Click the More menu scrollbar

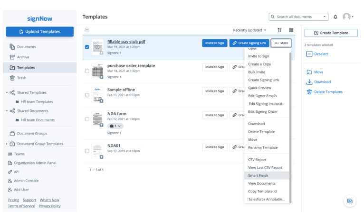[x=290, y=118]
